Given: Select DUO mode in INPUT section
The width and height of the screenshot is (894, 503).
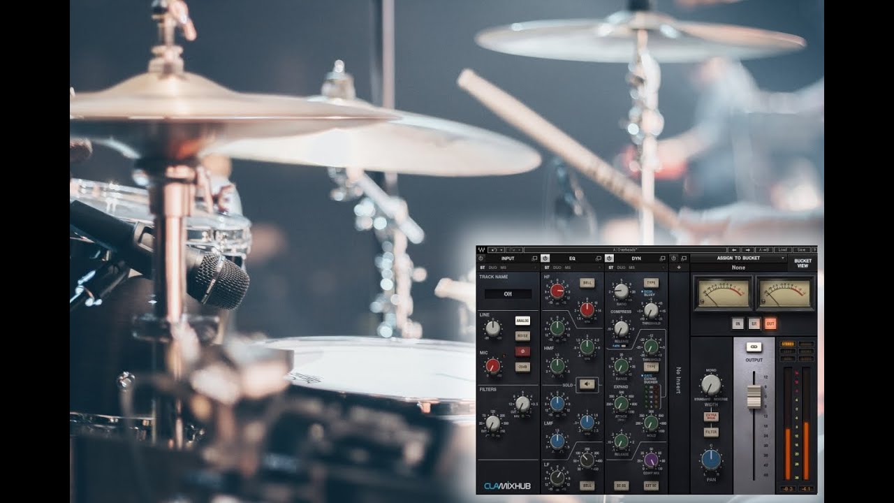Looking at the screenshot, I should (x=492, y=268).
